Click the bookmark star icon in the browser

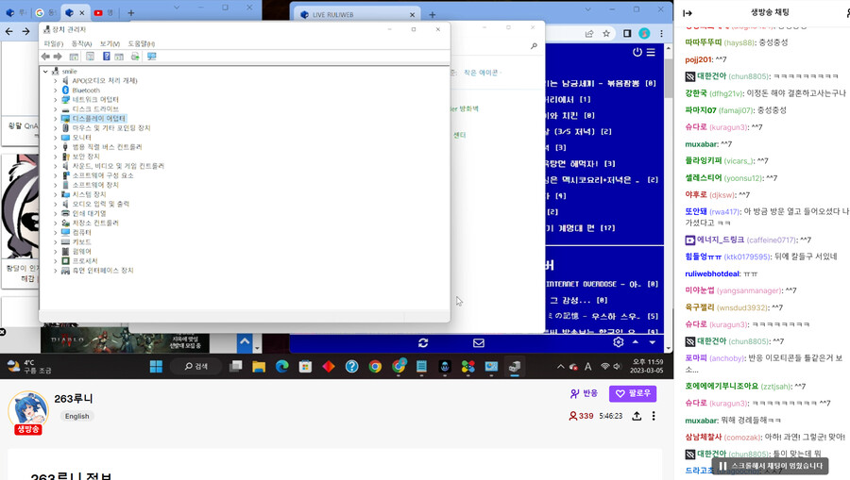[x=606, y=34]
